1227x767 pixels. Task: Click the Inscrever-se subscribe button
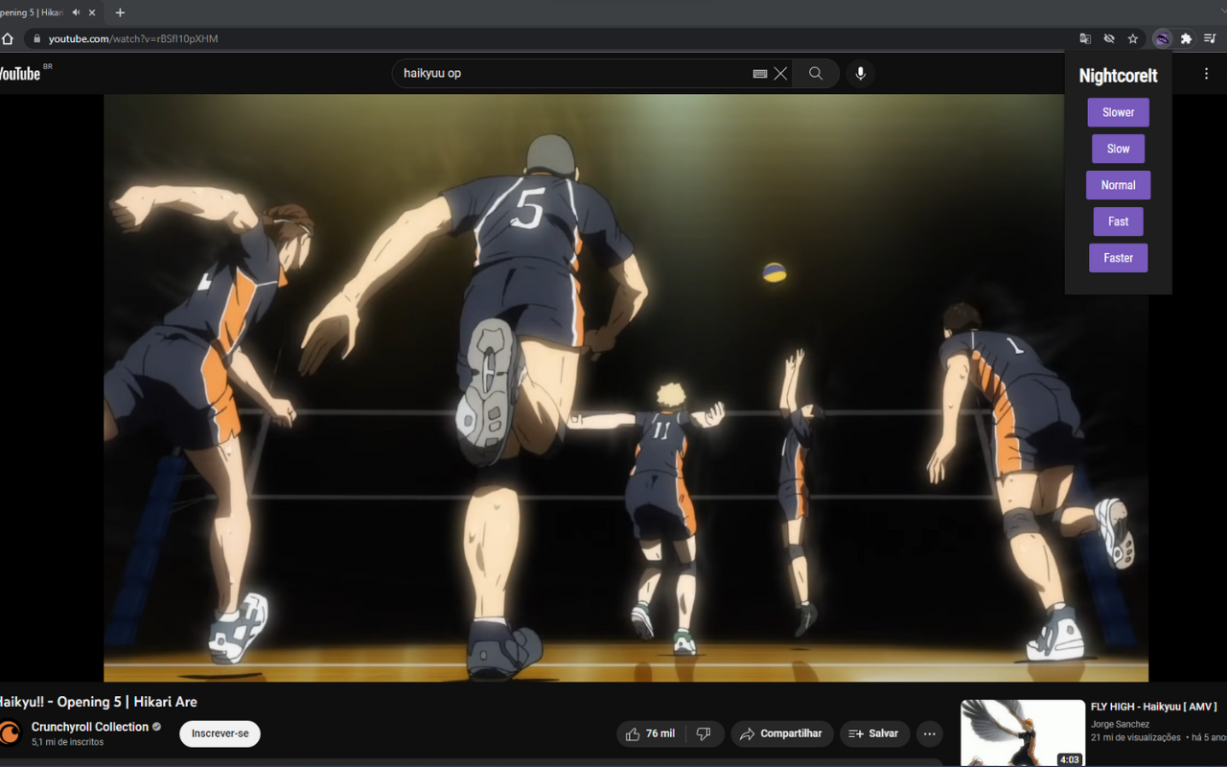coord(220,733)
